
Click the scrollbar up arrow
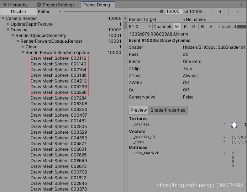click(125, 18)
